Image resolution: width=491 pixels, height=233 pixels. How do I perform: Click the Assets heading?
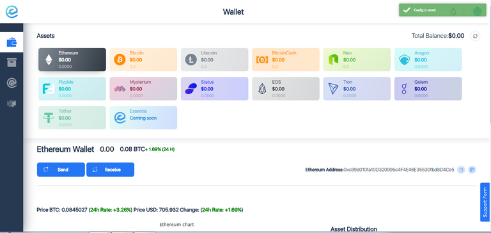click(46, 36)
